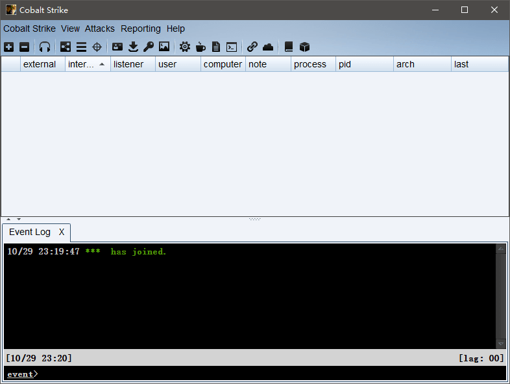Screen dimensions: 510x384
Task: Close the Event Log tab with X
Action: [62, 232]
